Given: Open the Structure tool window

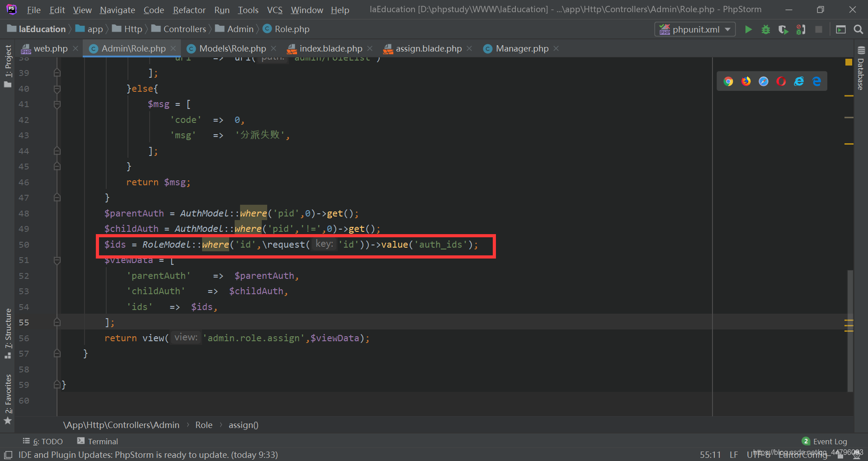Looking at the screenshot, I should tap(8, 334).
